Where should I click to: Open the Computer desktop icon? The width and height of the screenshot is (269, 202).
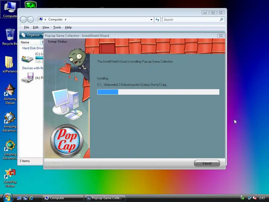[10, 9]
